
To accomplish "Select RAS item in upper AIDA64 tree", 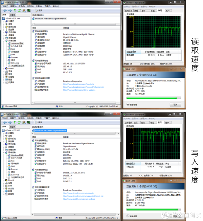I will pyautogui.click(x=13, y=49).
